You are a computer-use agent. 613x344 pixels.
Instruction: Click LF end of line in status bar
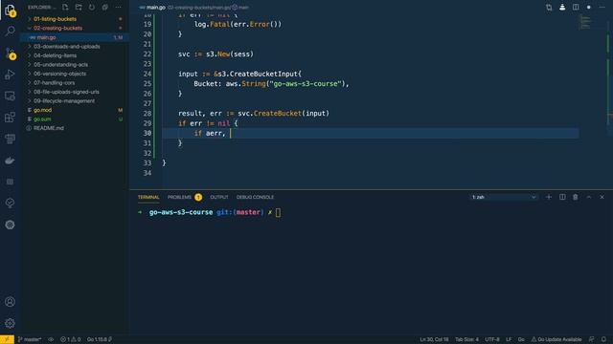(x=509, y=339)
